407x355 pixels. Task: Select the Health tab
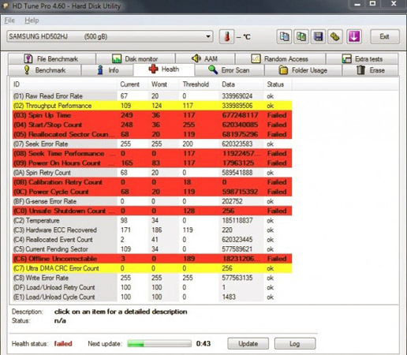pos(164,69)
